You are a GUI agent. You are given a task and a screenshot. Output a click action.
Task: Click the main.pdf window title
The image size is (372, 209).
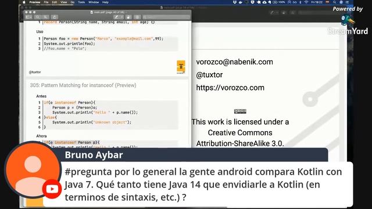tap(109, 12)
